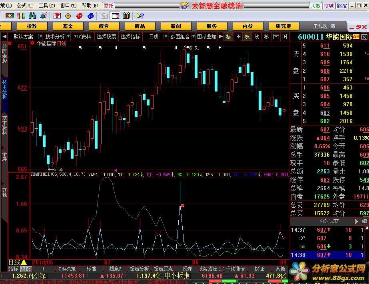369x284 pixels.
Task: Open the 工作区 workspace dropdown
Action: 333,26
